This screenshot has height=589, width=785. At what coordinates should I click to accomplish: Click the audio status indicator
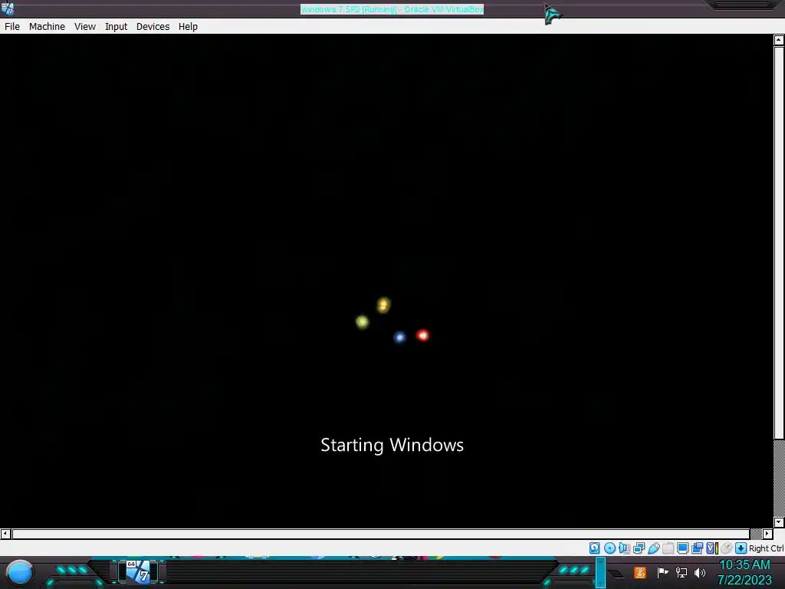[624, 548]
